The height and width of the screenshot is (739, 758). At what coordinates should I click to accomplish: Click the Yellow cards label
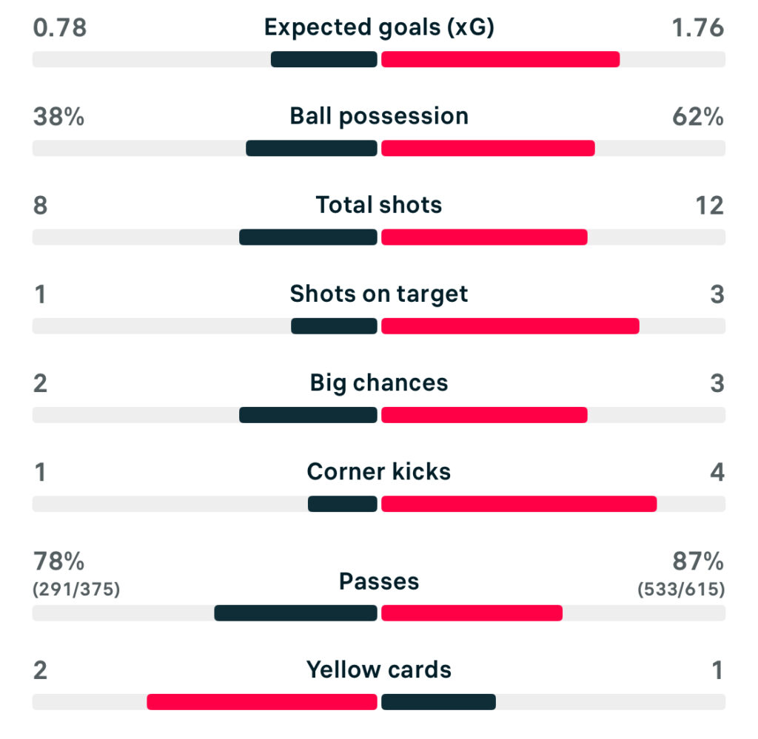click(x=379, y=669)
